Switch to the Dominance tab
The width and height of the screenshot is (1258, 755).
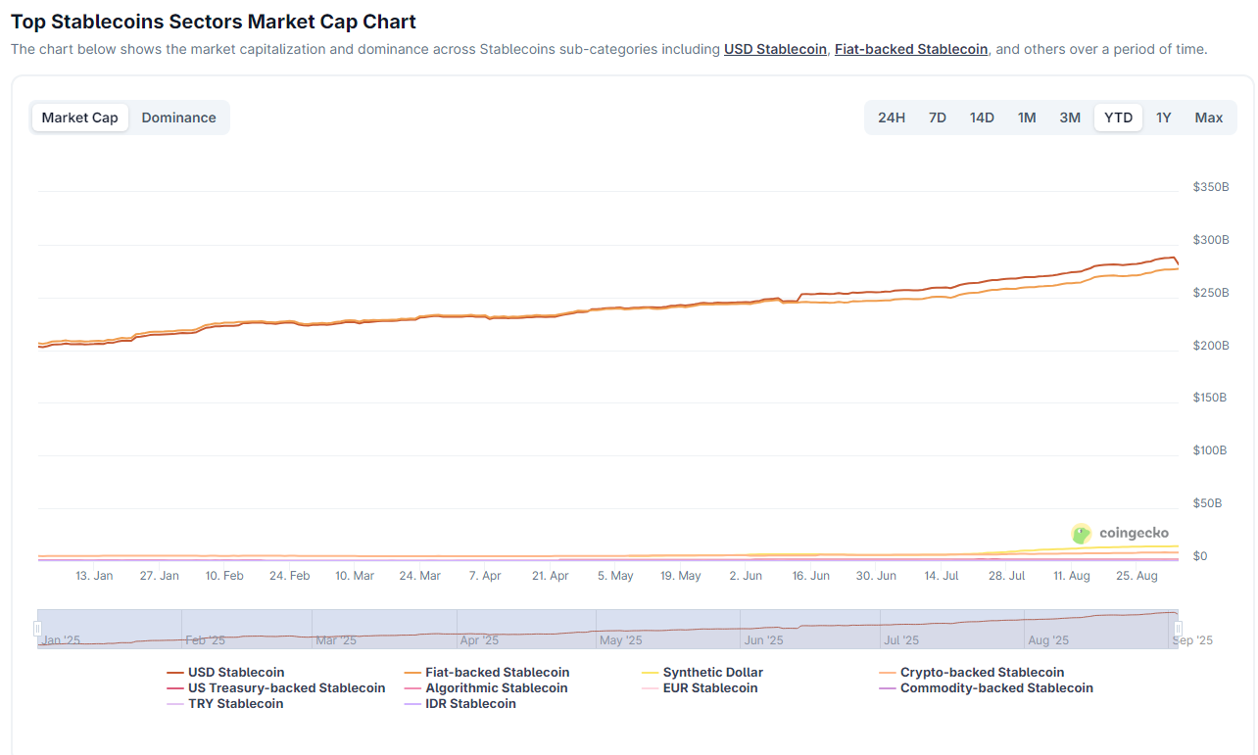tap(178, 118)
